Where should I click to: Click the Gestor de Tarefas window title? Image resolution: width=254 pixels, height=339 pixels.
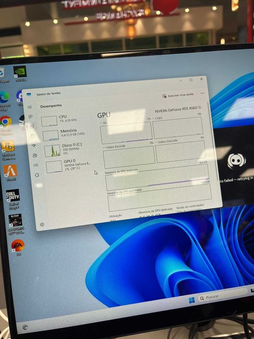pos(48,94)
